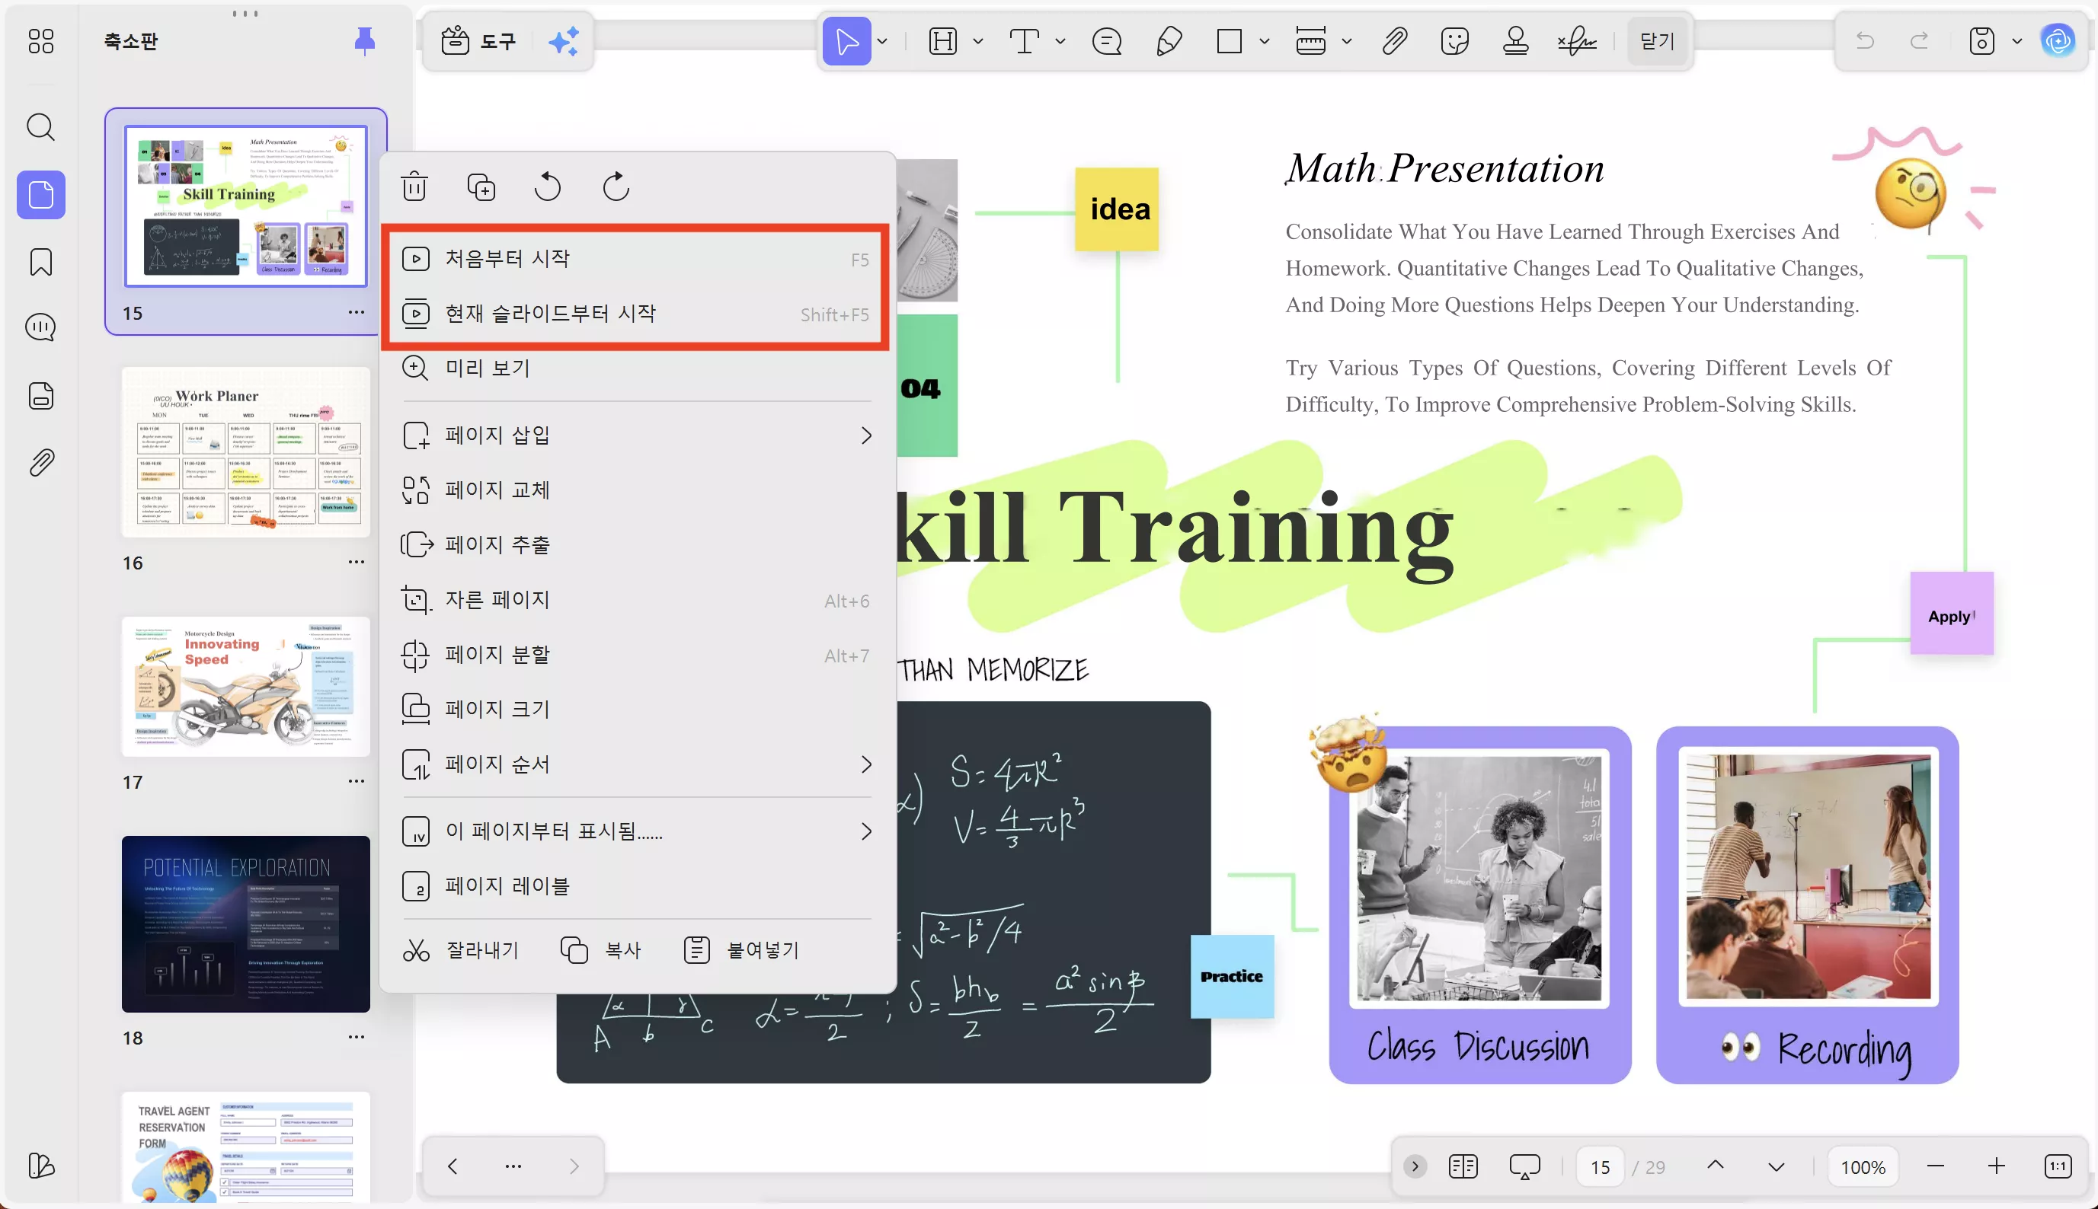Click the zoom out minus control
This screenshot has width=2098, height=1209.
(1936, 1166)
